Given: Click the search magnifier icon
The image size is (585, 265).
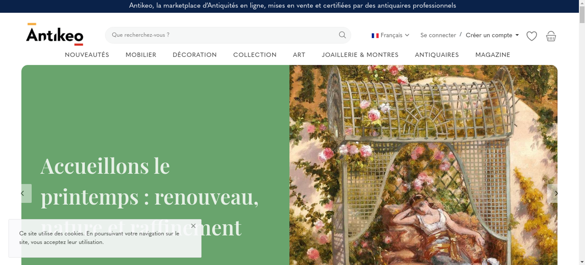Looking at the screenshot, I should click(342, 35).
